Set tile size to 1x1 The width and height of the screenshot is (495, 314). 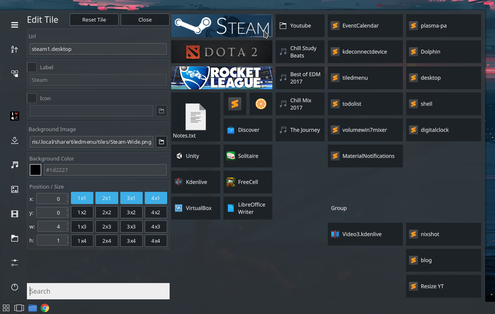coord(82,198)
